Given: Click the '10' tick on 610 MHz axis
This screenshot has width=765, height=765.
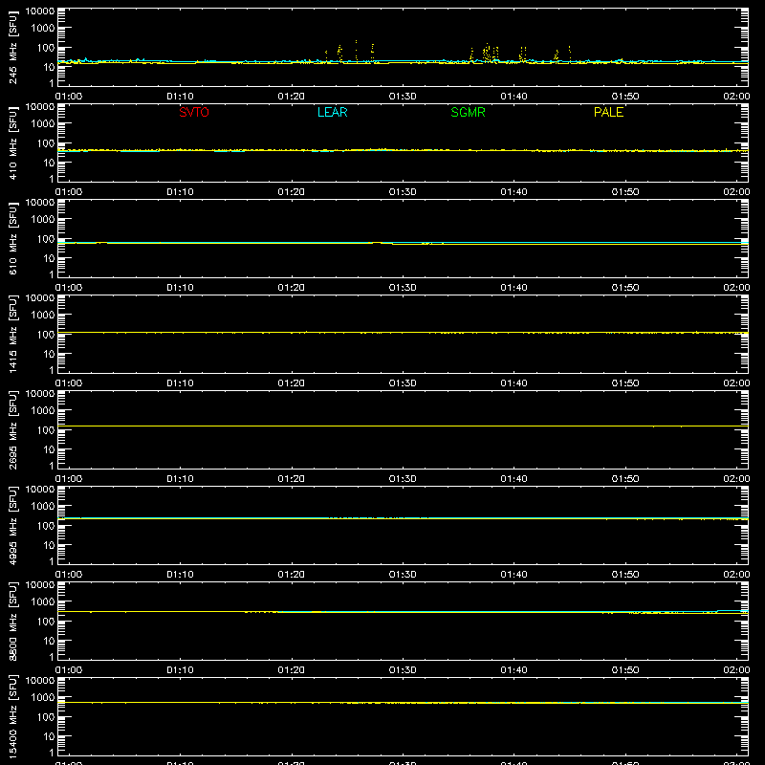Looking at the screenshot, I should [x=49, y=258].
